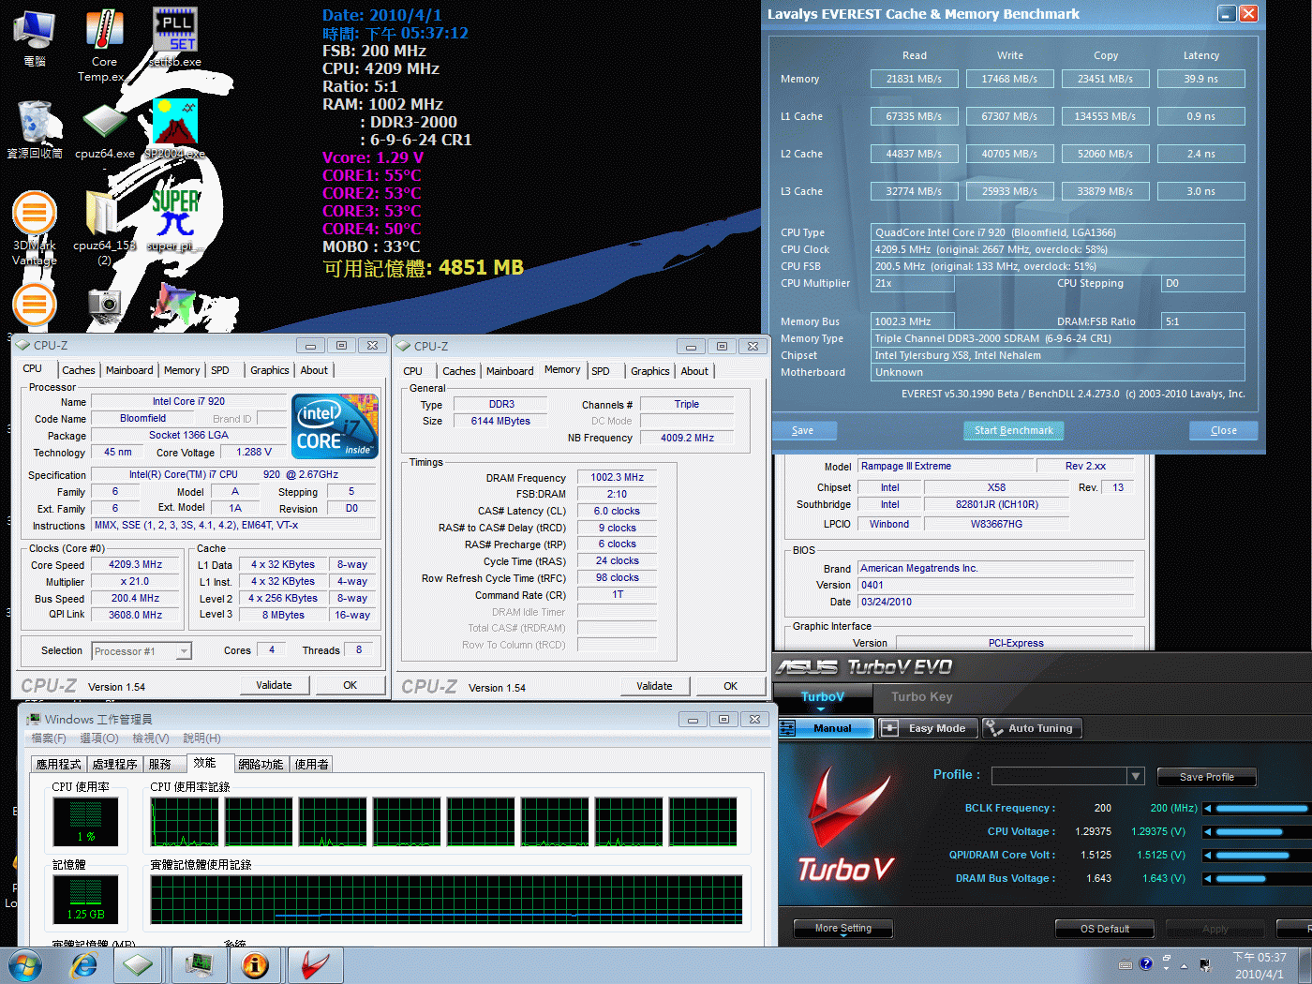Viewport: 1312px width, 984px height.
Task: Select Manual mode in TurboV EVO
Action: [827, 728]
